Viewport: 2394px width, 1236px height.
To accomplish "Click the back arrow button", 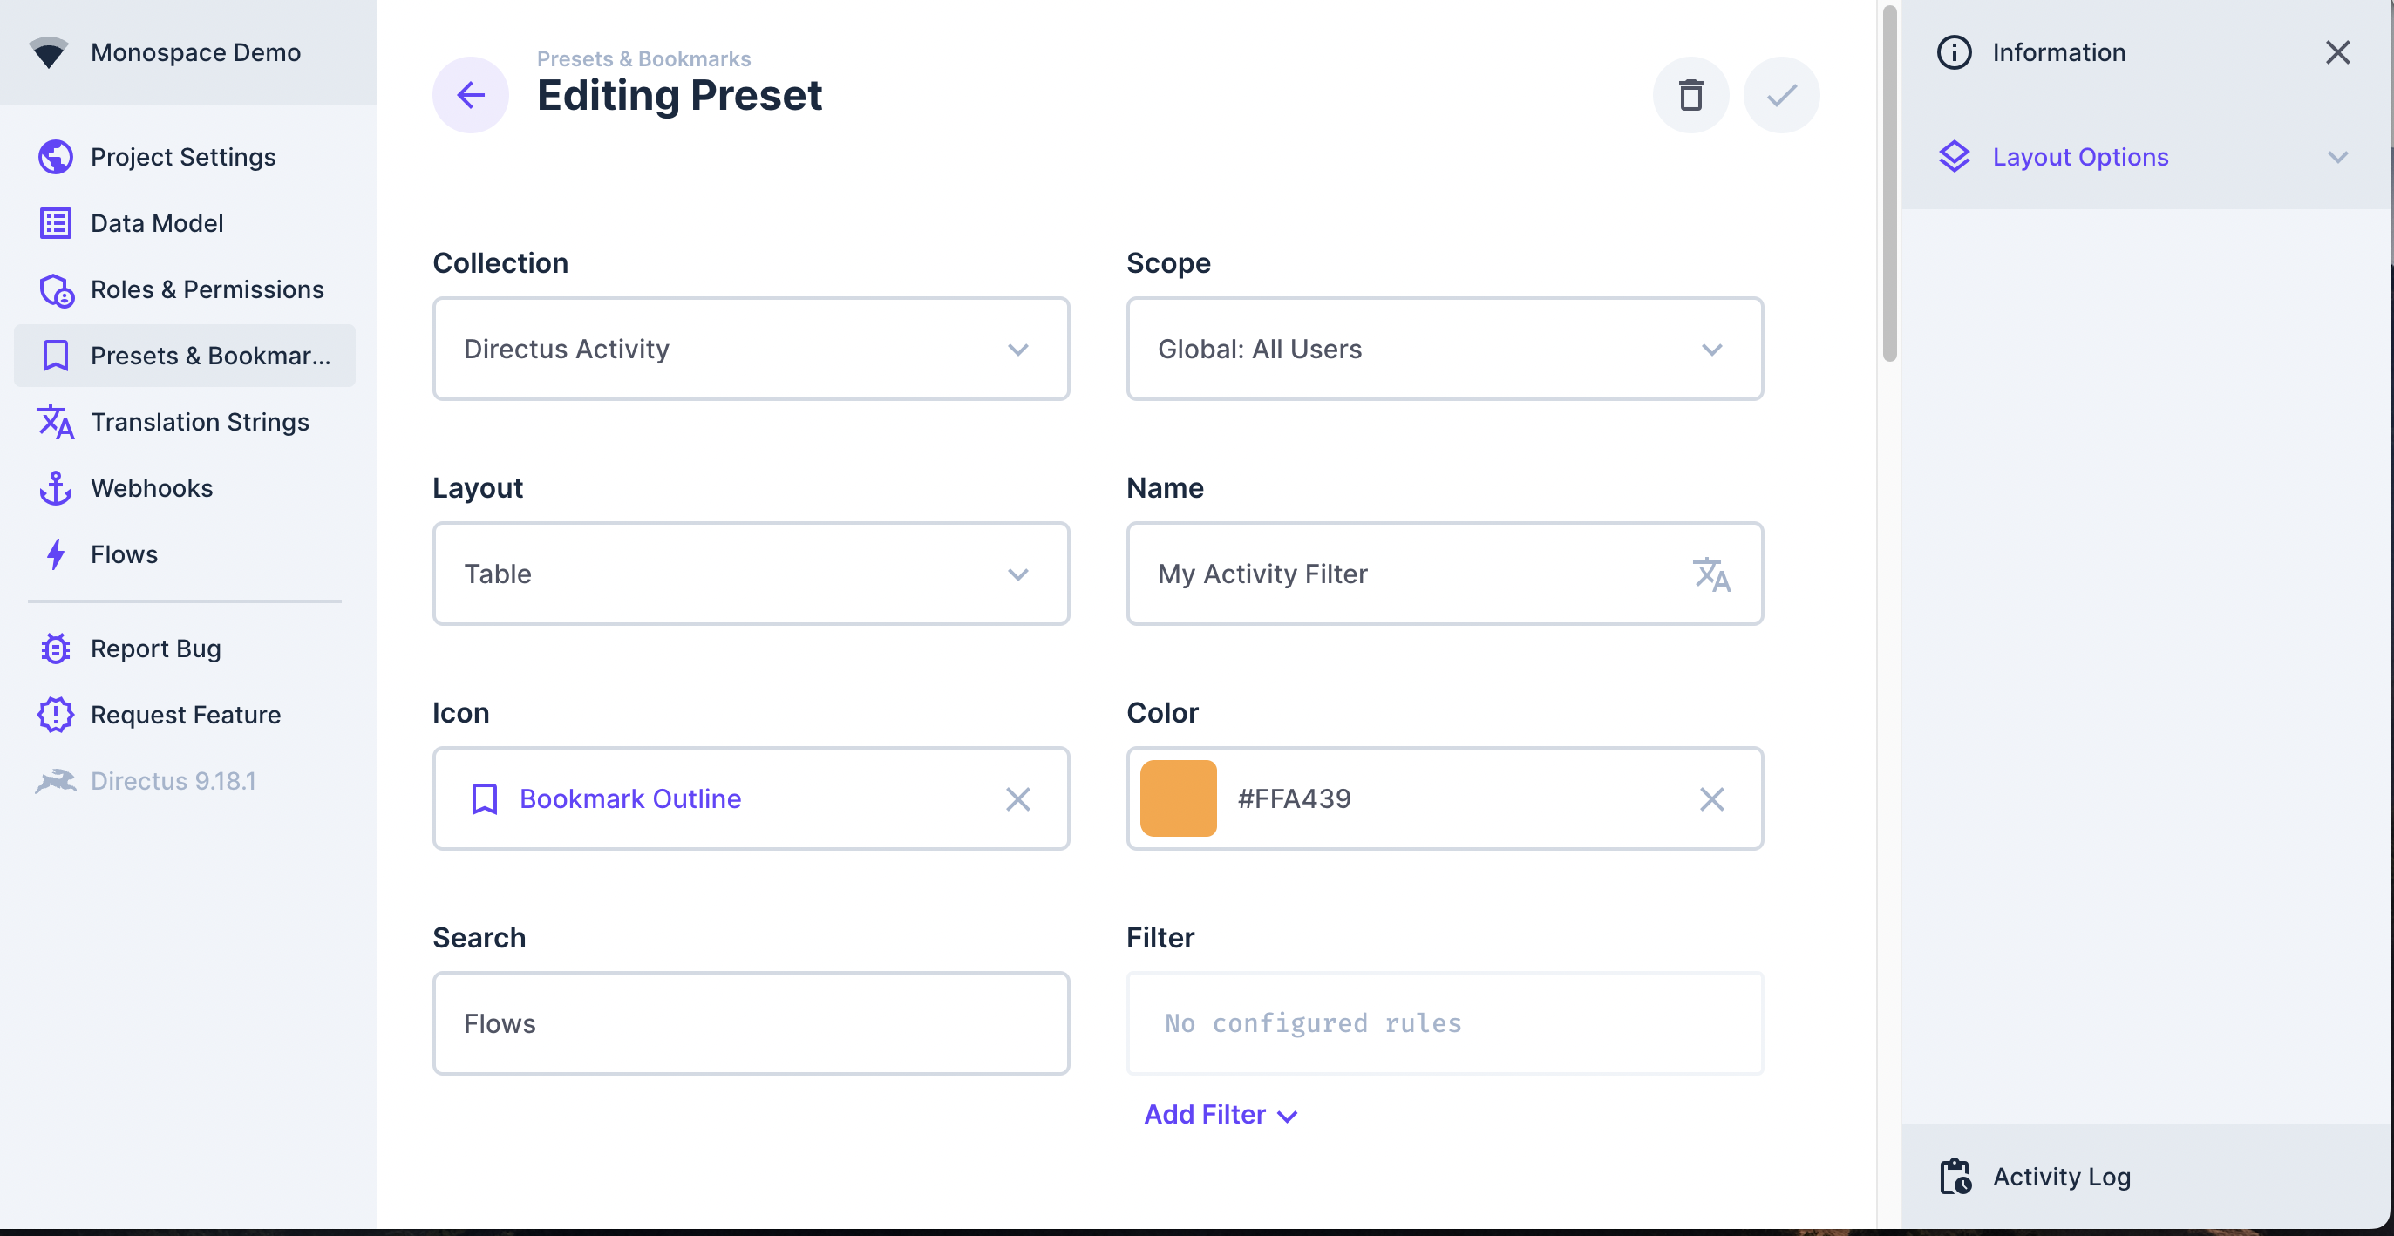I will point(470,95).
